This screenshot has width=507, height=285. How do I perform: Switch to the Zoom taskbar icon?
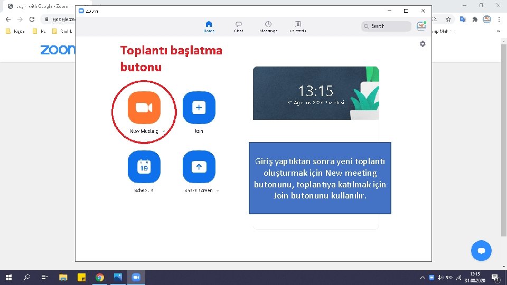tap(136, 277)
